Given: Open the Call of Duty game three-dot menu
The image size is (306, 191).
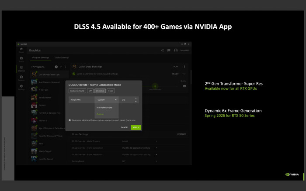Looking at the screenshot, I should (184, 67).
